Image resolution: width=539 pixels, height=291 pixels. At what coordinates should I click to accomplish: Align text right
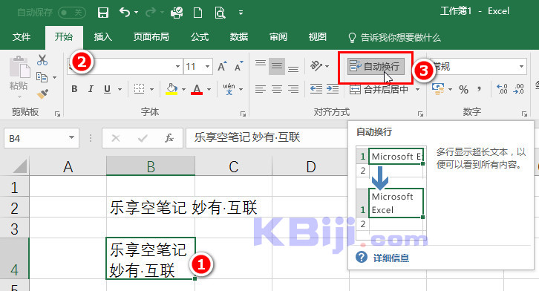(293, 89)
